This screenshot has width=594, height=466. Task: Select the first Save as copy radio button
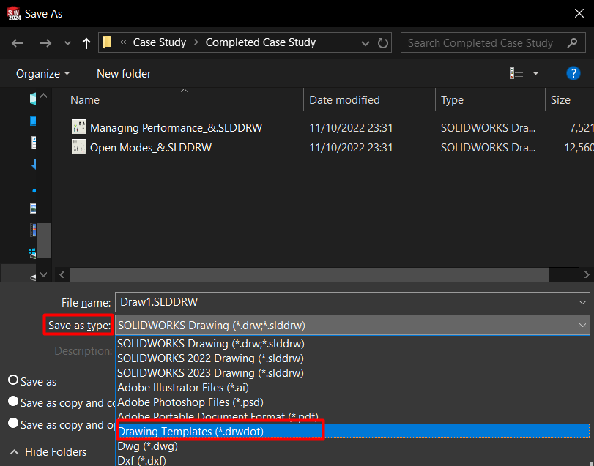[x=13, y=402]
